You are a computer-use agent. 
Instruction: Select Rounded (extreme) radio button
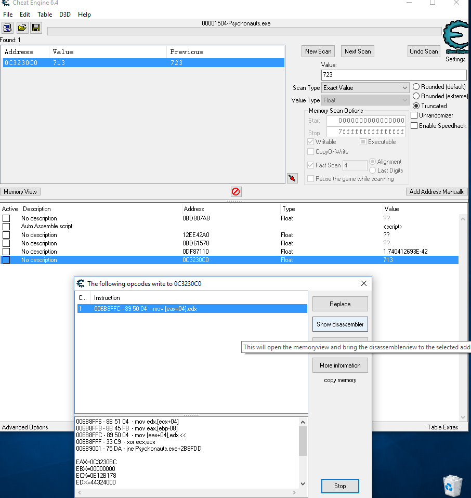coord(440,96)
